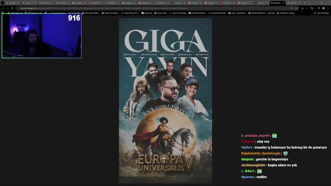Open the reddit.com bookmark
The image size is (331, 186).
point(110,13)
